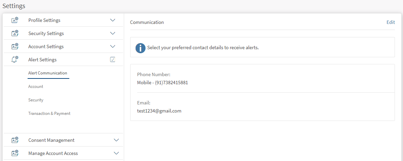
Task: Click the Manage Account Access icon
Action: tap(15, 153)
